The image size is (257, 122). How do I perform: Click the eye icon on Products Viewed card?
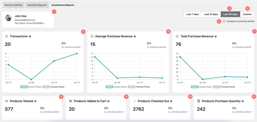click(x=7, y=101)
